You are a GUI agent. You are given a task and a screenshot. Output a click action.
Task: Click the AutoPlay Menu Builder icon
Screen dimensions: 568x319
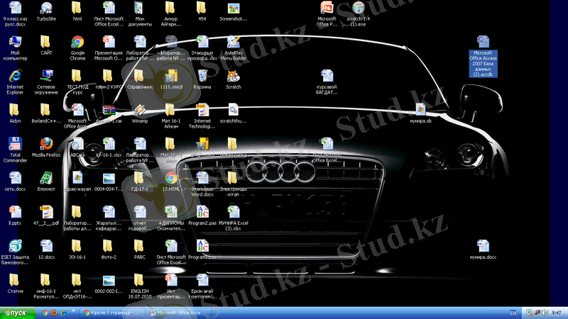pyautogui.click(x=233, y=42)
